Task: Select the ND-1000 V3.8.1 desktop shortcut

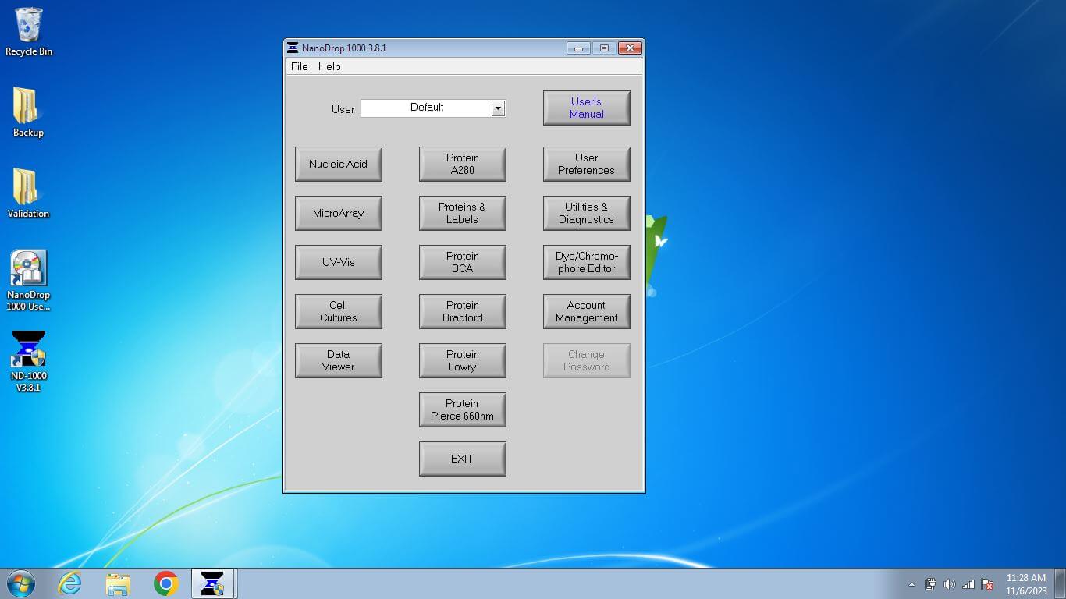Action: [28, 362]
